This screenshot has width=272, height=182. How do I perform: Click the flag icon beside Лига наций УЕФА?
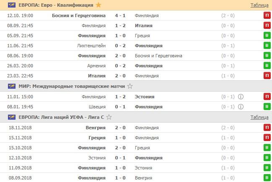coord(11,117)
